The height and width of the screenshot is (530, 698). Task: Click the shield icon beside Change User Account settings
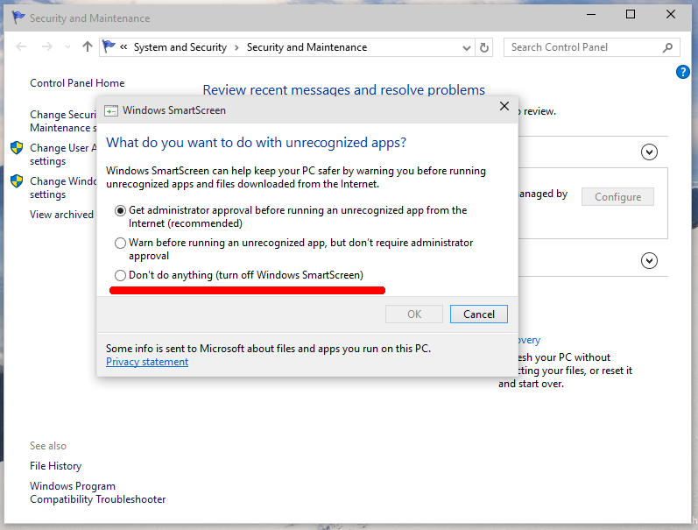(x=17, y=148)
